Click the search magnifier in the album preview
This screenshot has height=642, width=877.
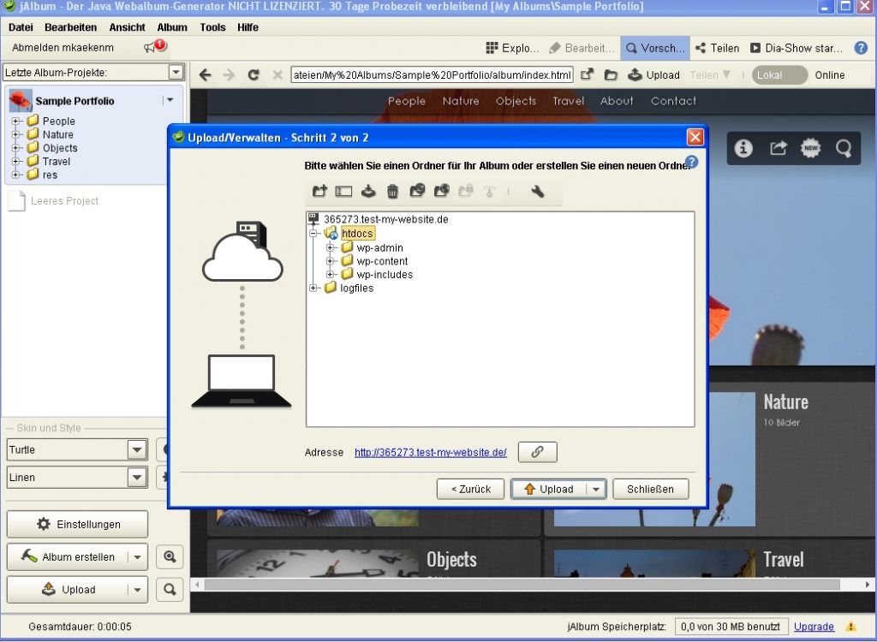[844, 148]
